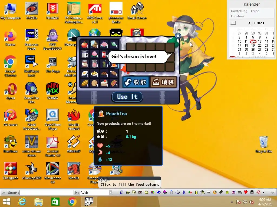The width and height of the screenshot is (277, 207).
Task: Pick the fried egg food item
Action: click(x=85, y=73)
